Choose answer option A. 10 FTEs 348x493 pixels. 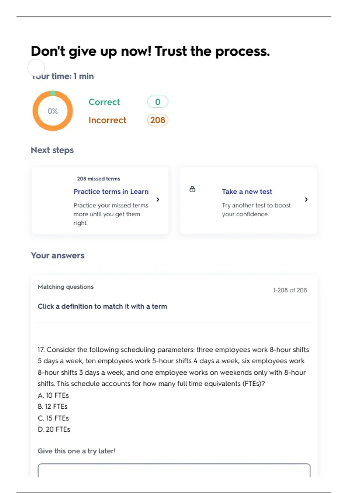point(53,395)
